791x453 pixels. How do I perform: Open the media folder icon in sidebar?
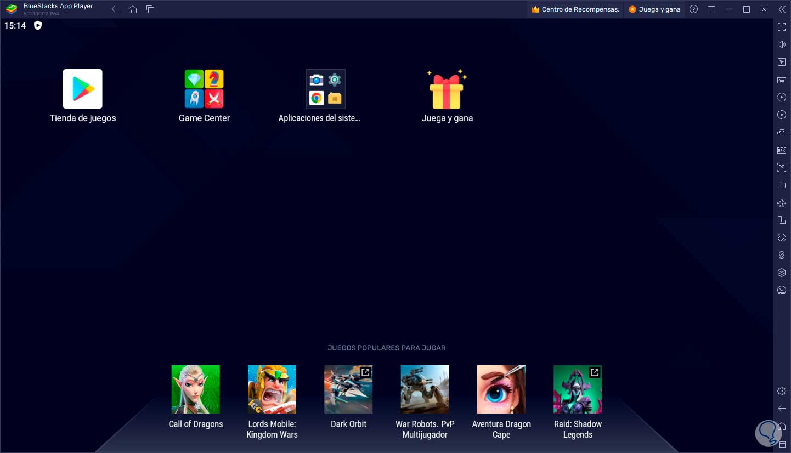point(782,185)
